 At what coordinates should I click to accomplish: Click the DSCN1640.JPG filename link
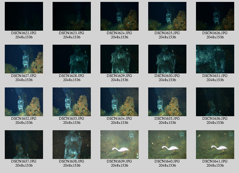pos(167,161)
